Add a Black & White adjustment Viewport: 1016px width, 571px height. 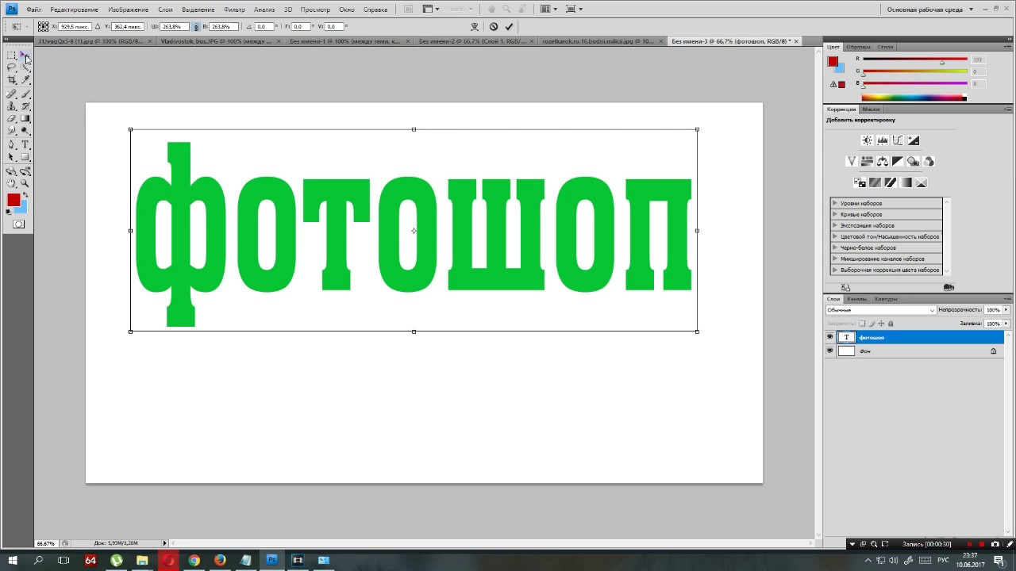898,161
